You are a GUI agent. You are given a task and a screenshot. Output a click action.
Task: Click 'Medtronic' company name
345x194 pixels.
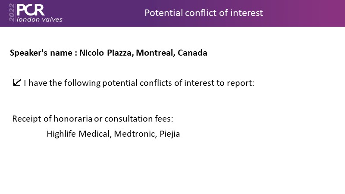pos(134,134)
